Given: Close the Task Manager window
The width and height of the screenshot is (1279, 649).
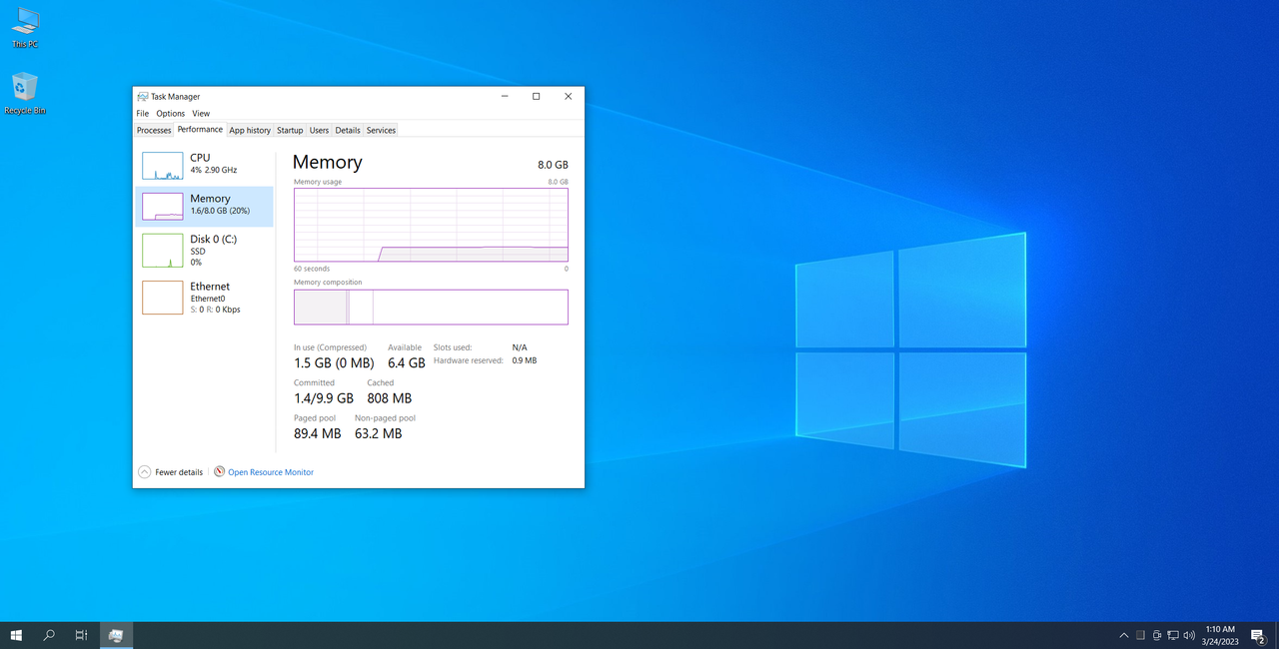Looking at the screenshot, I should (x=568, y=97).
